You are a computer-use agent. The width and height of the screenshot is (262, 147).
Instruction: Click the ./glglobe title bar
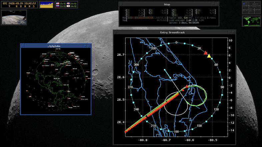[54, 46]
